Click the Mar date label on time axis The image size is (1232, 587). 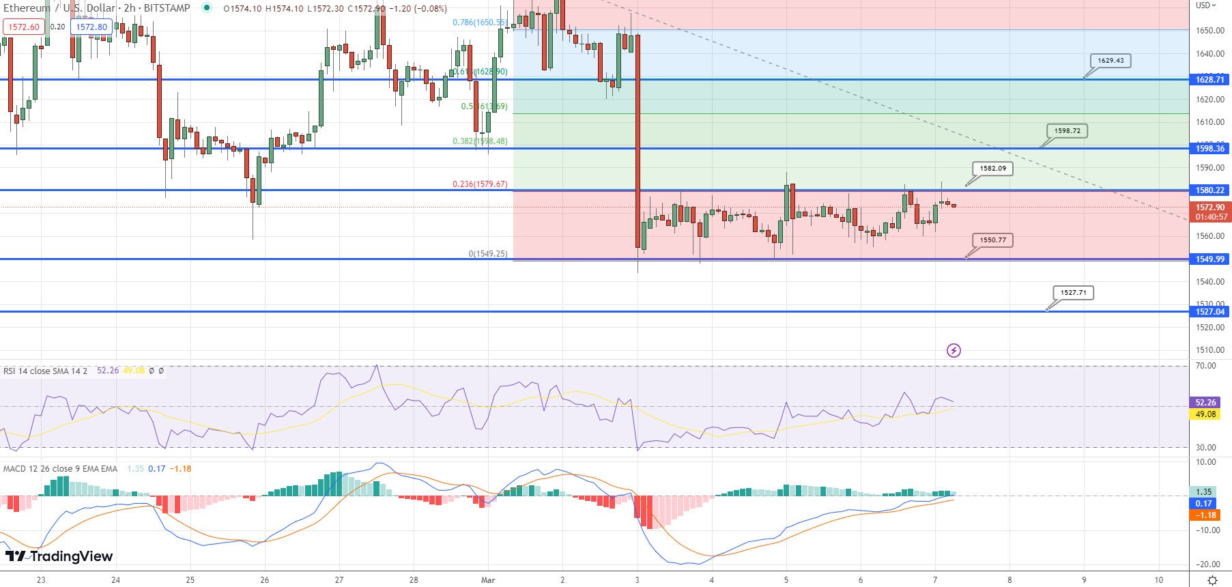tap(488, 580)
